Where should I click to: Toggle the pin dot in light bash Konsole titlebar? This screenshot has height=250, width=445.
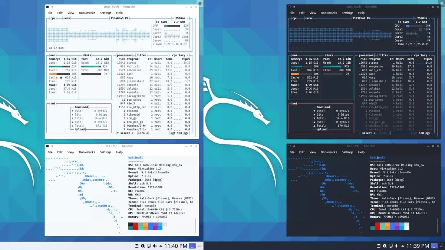[x=52, y=7]
